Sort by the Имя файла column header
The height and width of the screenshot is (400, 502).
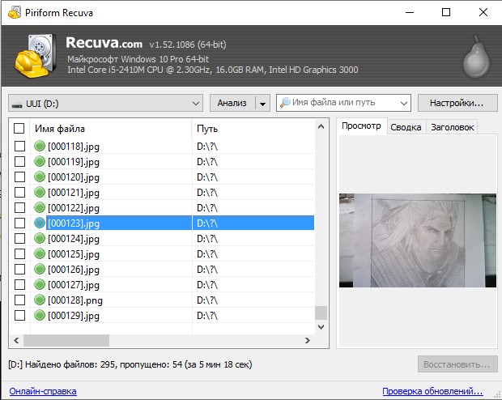click(x=111, y=129)
